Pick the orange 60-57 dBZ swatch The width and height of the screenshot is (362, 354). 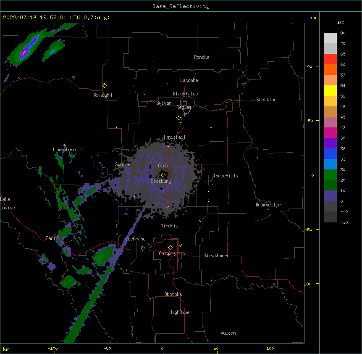(x=330, y=69)
